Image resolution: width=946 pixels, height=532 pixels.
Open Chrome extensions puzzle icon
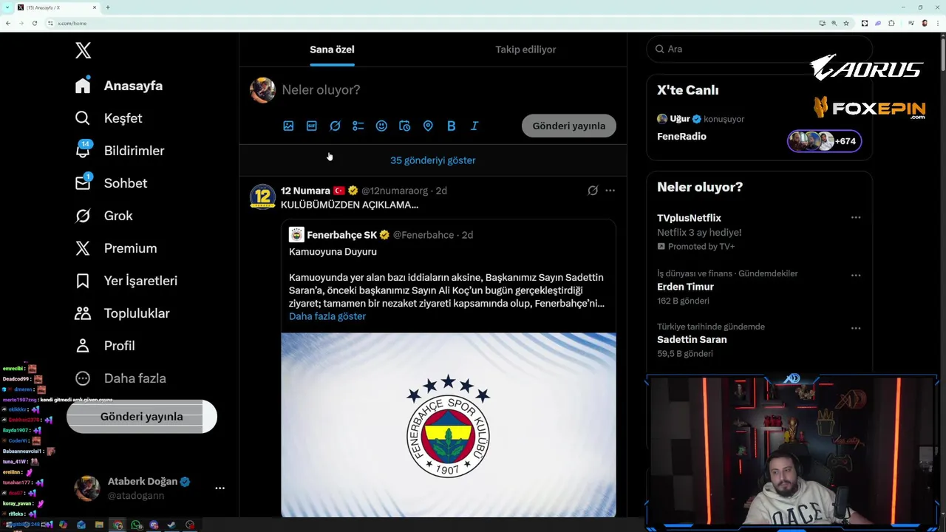(892, 23)
